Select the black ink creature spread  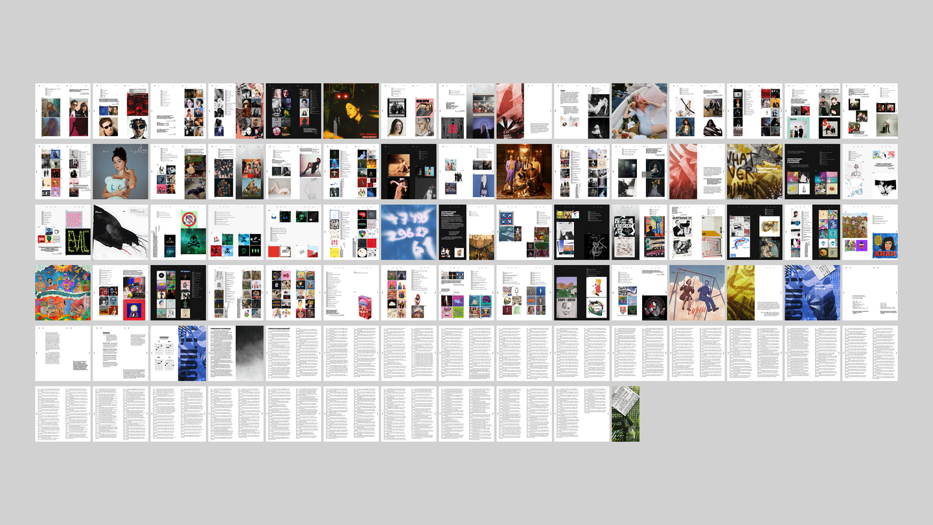(121, 232)
